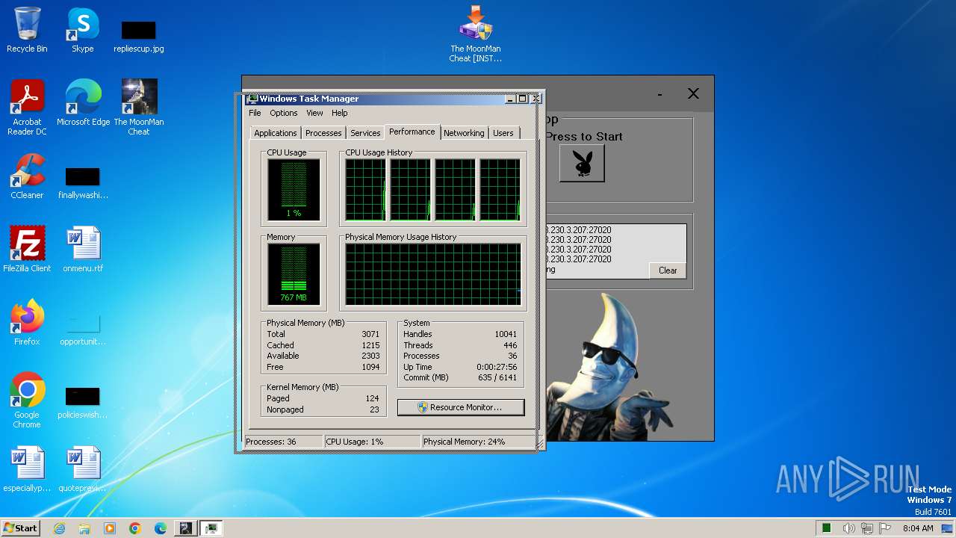Switch to the Applications tab

pyautogui.click(x=276, y=133)
